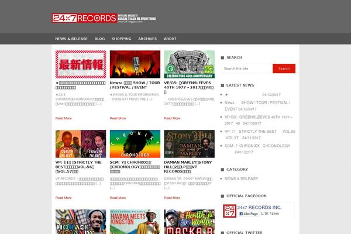Click the 'DAMIAN "JR. GONG" MARLEY' excerpt text
The height and width of the screenshot is (234, 351).
188,183
